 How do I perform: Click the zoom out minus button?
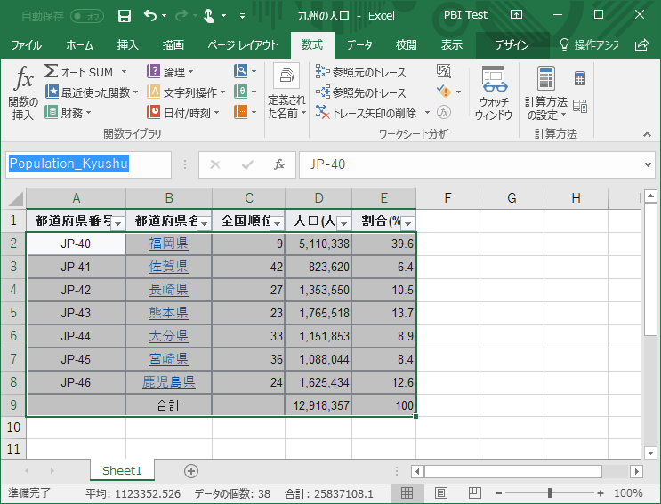coord(499,493)
